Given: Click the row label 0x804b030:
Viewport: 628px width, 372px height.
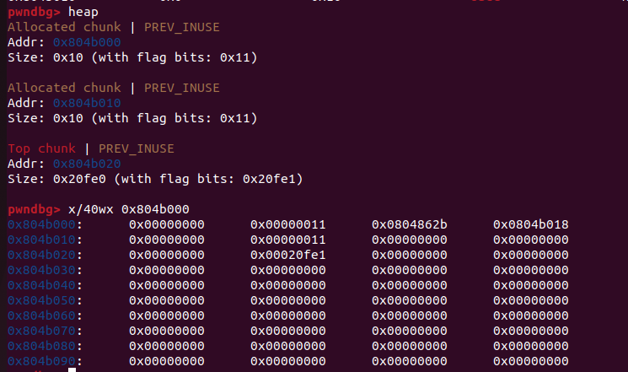Looking at the screenshot, I should 45,270.
